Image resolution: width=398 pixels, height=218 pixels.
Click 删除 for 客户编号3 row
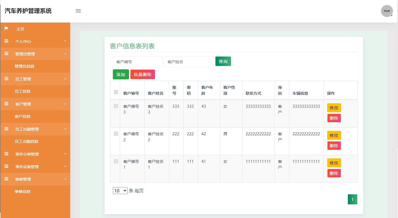334,118
